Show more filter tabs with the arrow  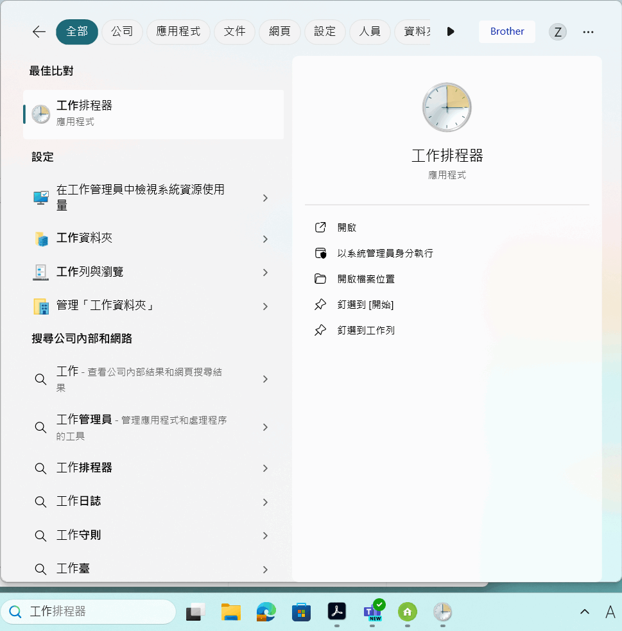451,31
